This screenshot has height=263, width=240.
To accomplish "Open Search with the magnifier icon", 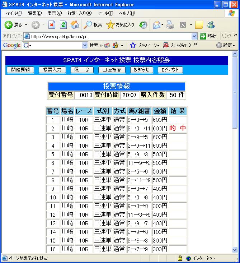I will (88, 25).
